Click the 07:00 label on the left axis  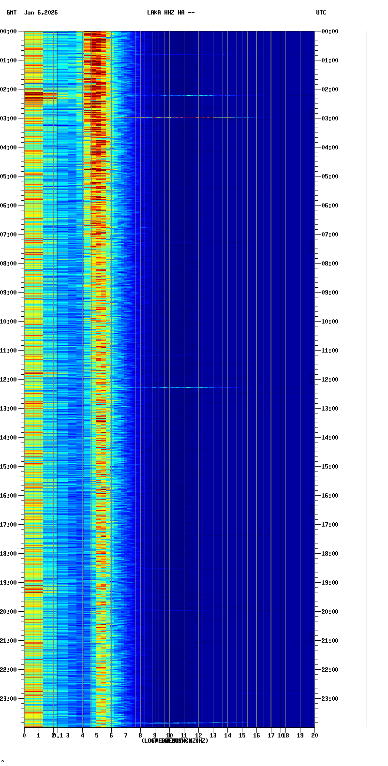click(8, 235)
